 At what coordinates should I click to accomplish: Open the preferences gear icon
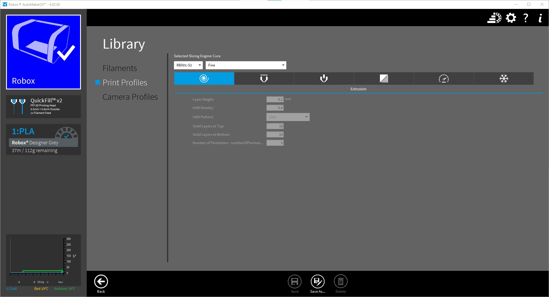click(x=511, y=18)
